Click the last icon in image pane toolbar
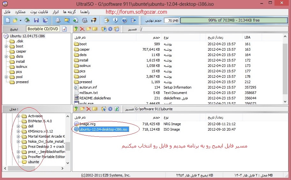 [x=117, y=29]
